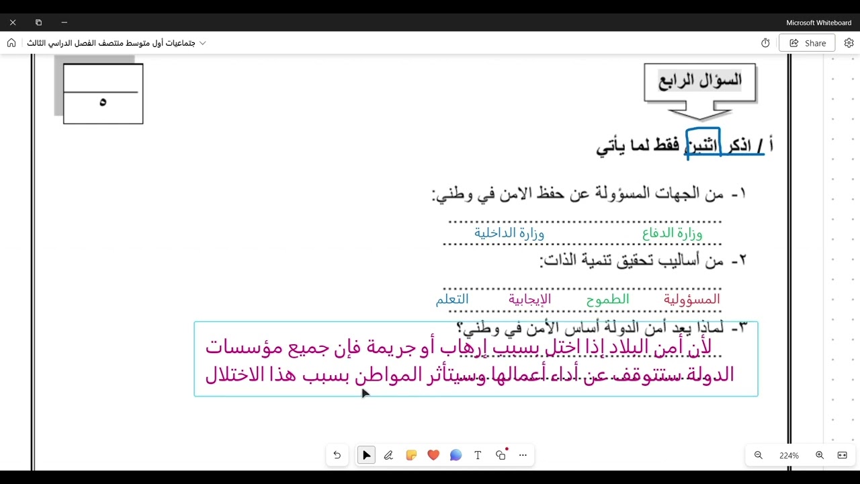Select the Text tool
860x484 pixels.
click(478, 455)
